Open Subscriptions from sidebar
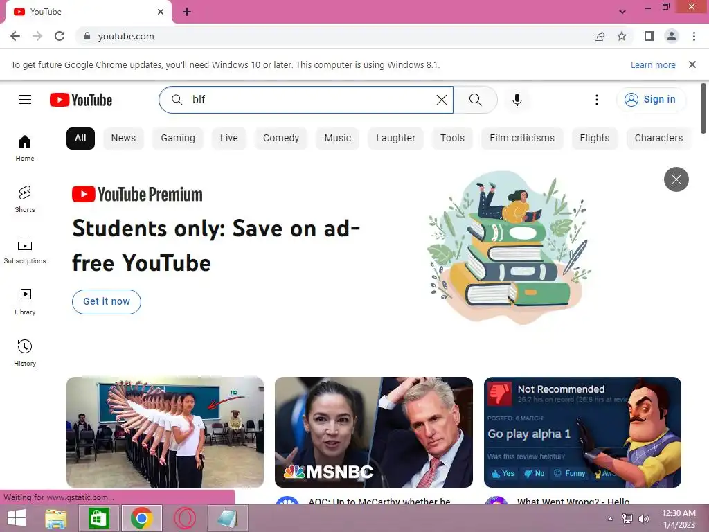Viewport: 709px width, 532px height. [x=25, y=251]
